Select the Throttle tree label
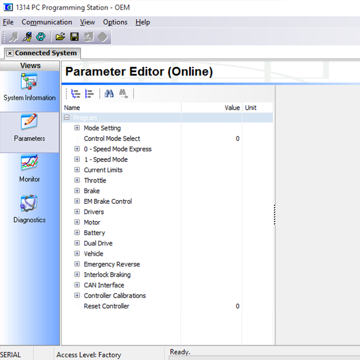 pyautogui.click(x=95, y=180)
